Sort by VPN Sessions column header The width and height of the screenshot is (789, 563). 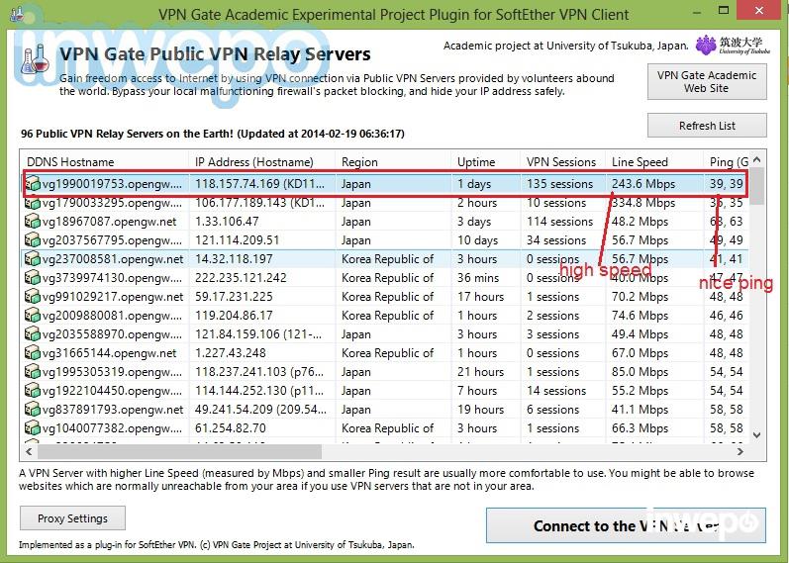[563, 162]
